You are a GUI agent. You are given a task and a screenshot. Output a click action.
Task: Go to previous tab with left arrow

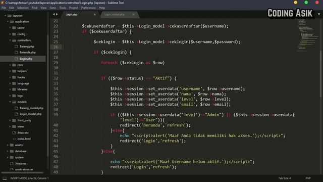pyautogui.click(x=54, y=14)
